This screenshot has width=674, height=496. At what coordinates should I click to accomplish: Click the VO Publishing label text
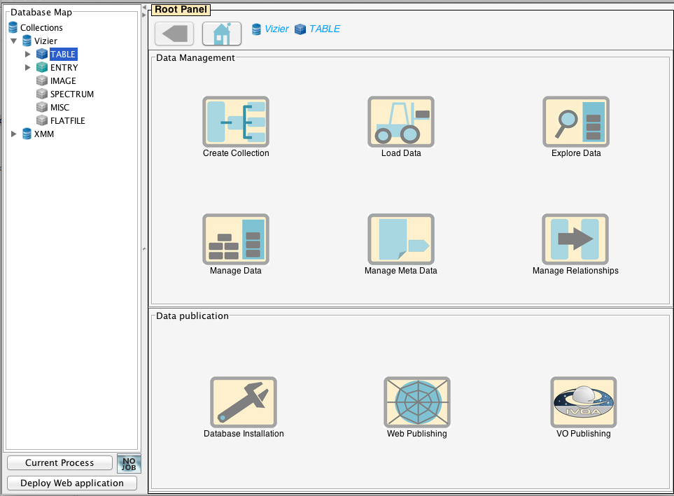[x=583, y=433]
